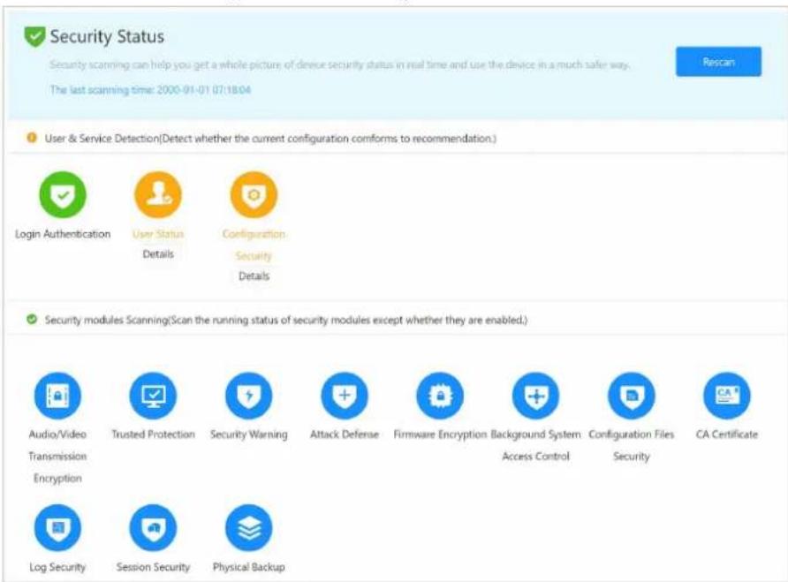Click the User & Service Detection heading text
788x582 pixels.
tap(270, 138)
